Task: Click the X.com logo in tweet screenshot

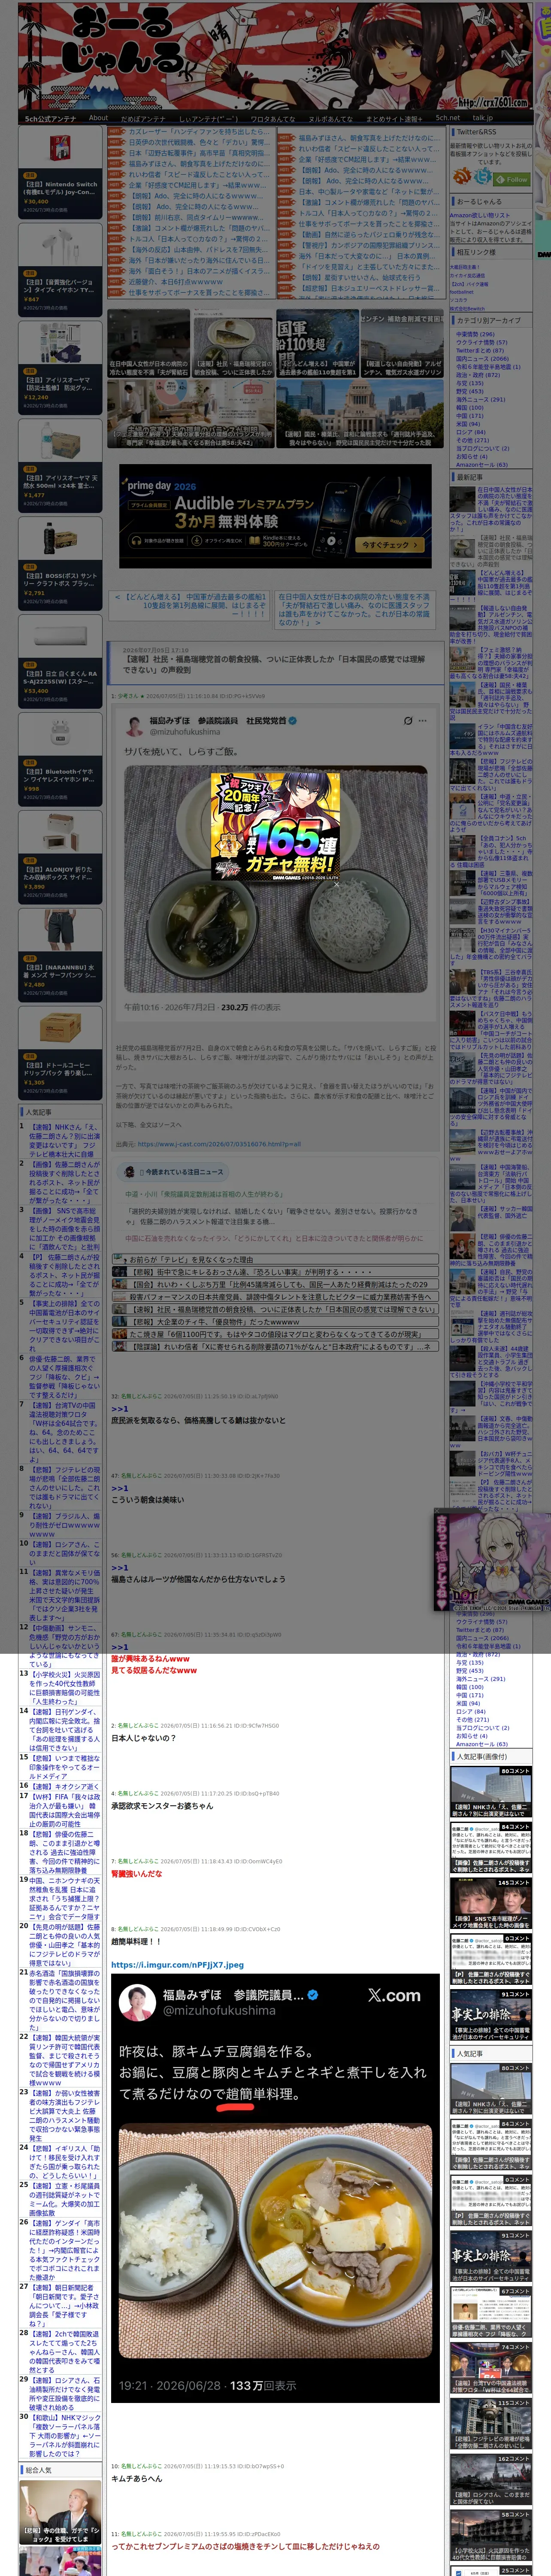Action: point(394,1995)
